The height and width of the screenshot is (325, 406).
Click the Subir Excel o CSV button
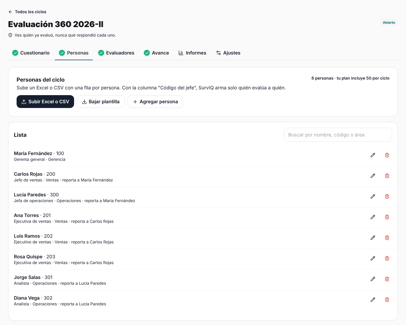tap(45, 102)
